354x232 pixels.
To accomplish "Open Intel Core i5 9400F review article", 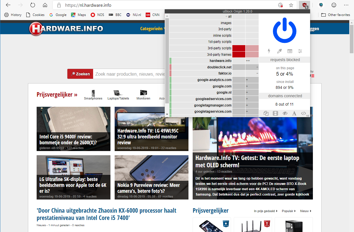I will pyautogui.click(x=74, y=129).
